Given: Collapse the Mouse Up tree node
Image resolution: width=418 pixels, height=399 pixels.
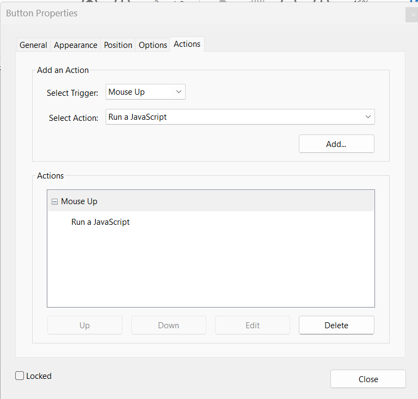Looking at the screenshot, I should pyautogui.click(x=54, y=201).
